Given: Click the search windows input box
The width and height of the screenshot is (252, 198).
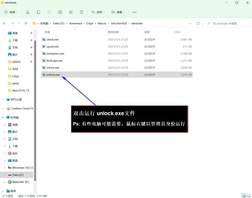Looking at the screenshot, I should 227,24.
